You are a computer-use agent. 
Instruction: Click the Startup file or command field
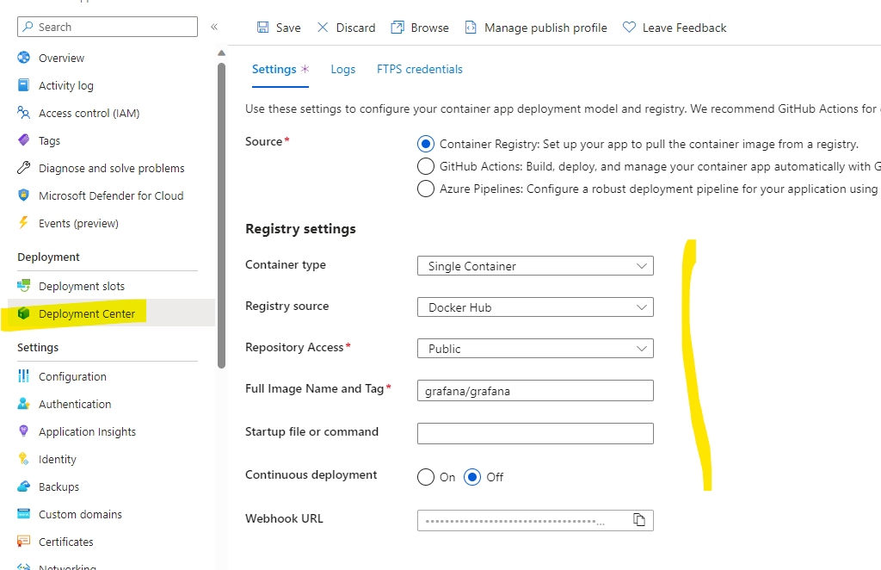535,433
